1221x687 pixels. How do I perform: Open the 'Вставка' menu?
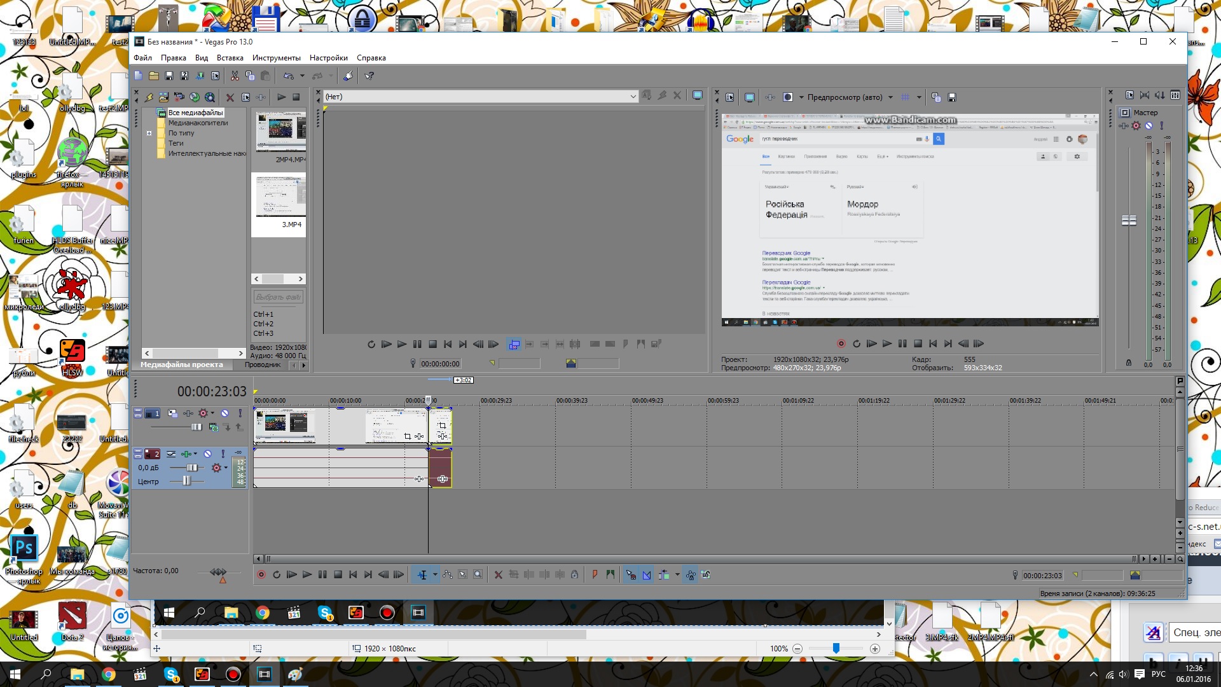230,58
